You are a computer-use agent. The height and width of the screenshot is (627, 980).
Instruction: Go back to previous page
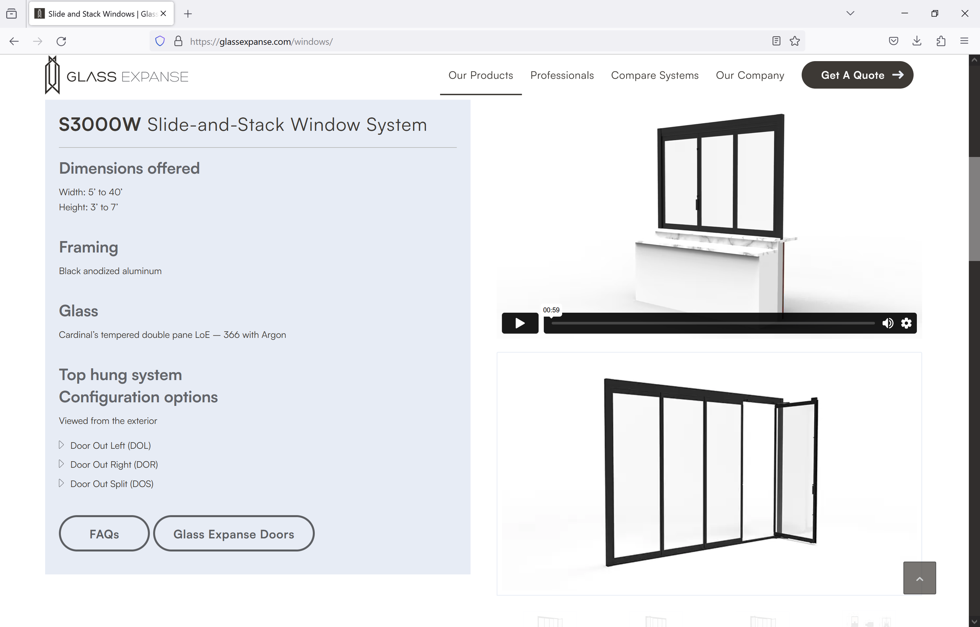(14, 41)
